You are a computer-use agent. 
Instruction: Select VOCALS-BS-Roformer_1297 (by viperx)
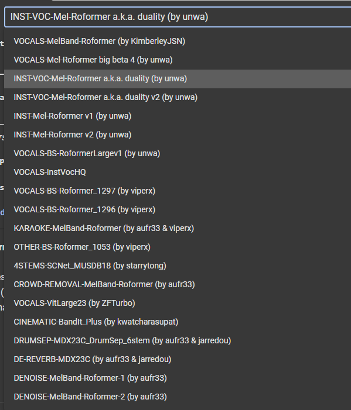178,191
